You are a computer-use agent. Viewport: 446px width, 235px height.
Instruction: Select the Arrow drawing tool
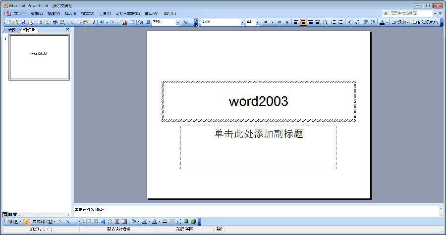click(x=67, y=221)
